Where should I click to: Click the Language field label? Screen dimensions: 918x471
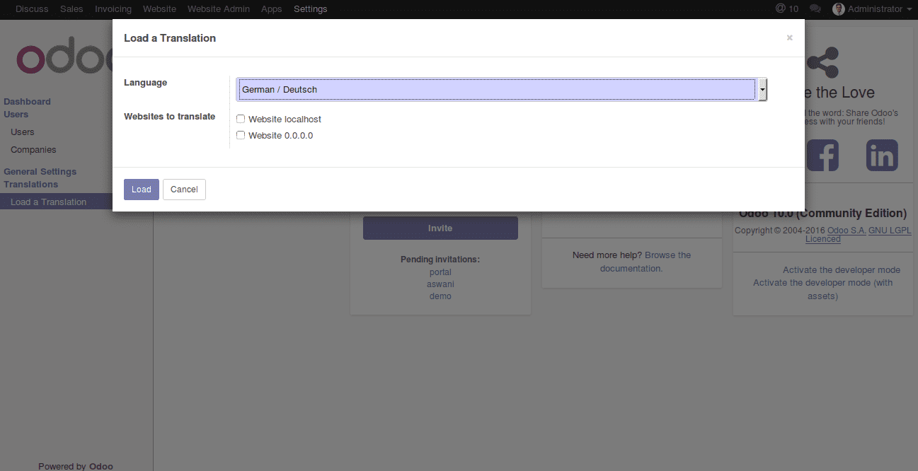click(x=146, y=83)
